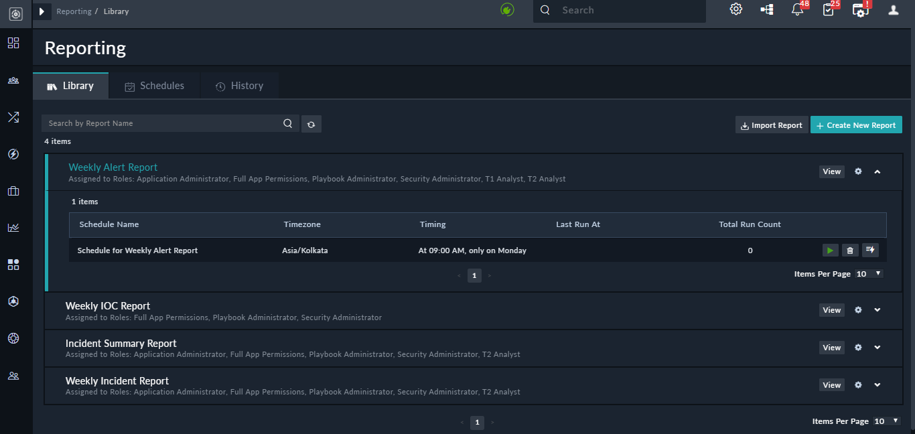
Task: Open the hierarchy tree icon in top bar
Action: pos(767,9)
